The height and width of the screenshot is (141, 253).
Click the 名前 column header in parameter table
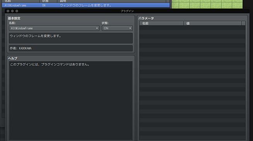coord(161,23)
